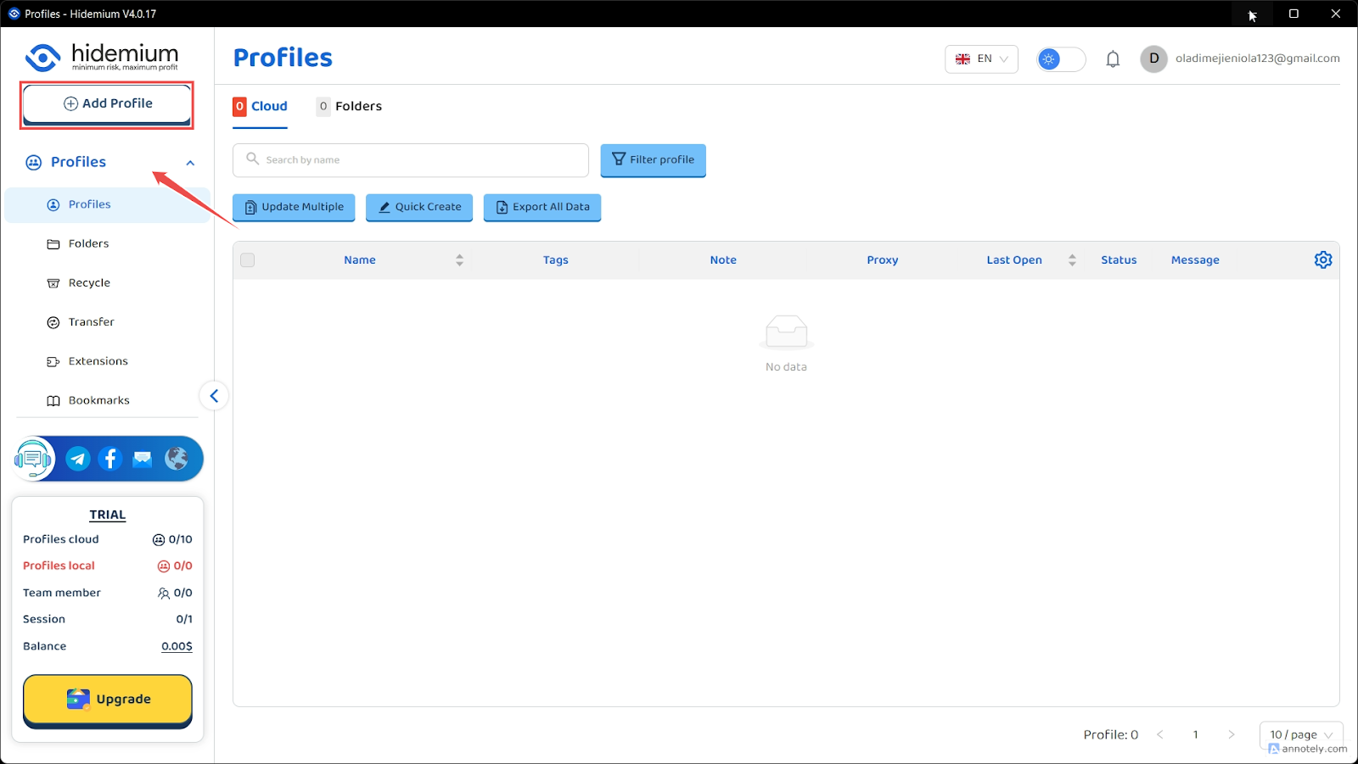Focus the Search by name field
The width and height of the screenshot is (1358, 764).
coord(411,160)
